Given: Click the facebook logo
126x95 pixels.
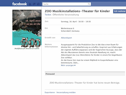Looking at the screenshot, I should (19, 4).
